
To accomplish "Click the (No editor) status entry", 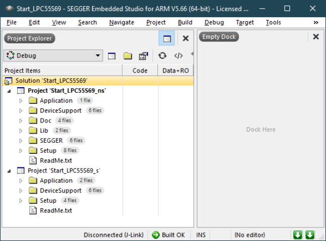I will click(250, 235).
